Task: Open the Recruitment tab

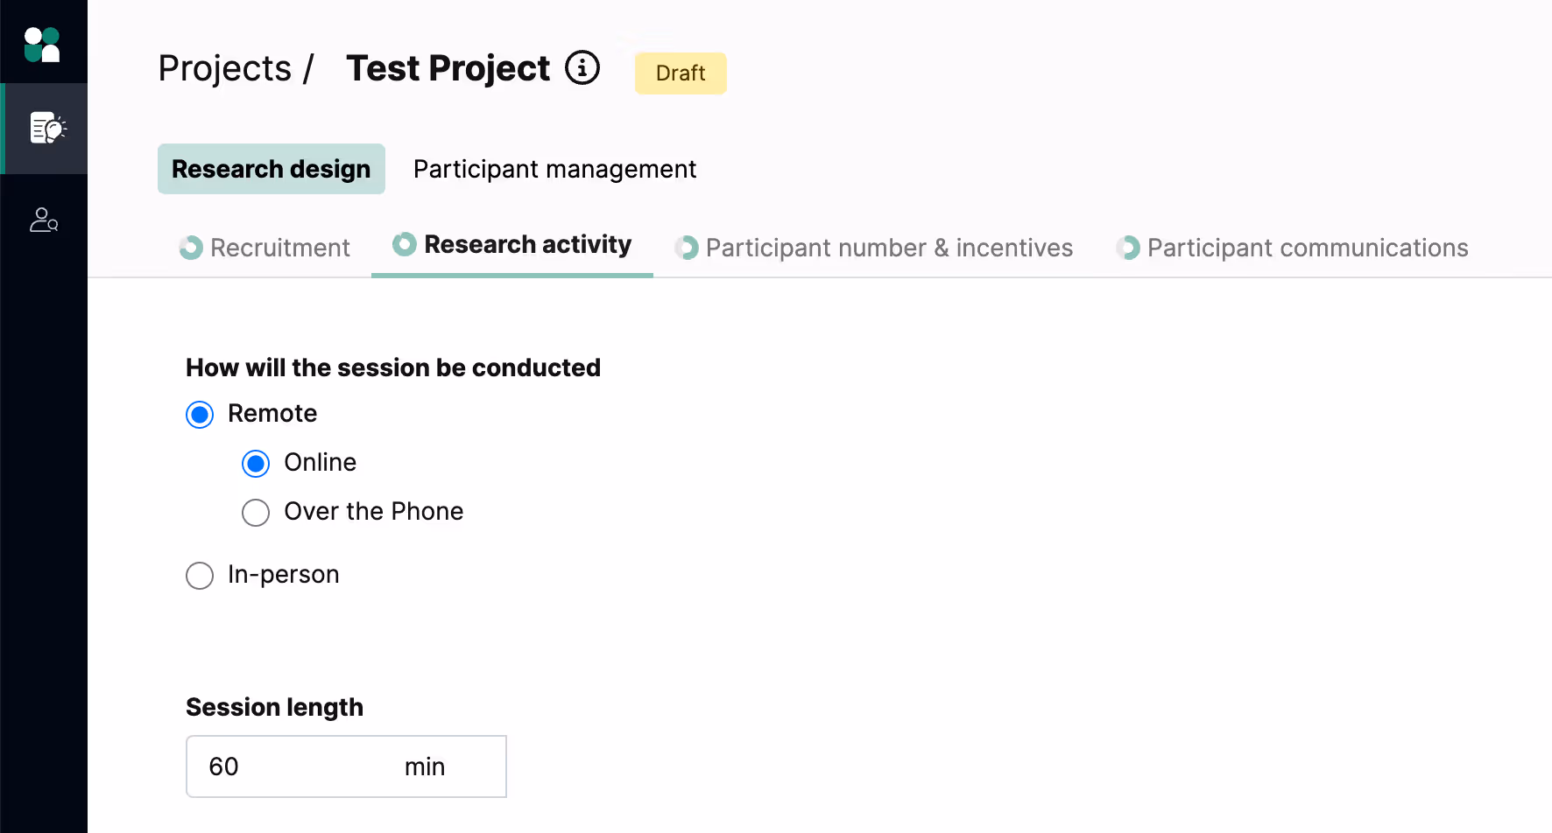Action: coord(279,248)
